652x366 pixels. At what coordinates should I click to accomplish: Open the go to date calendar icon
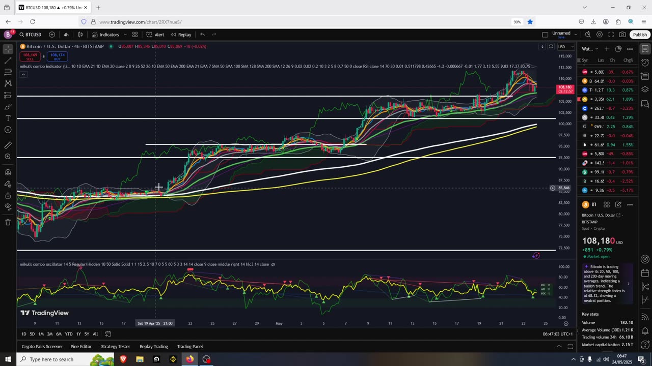click(108, 334)
